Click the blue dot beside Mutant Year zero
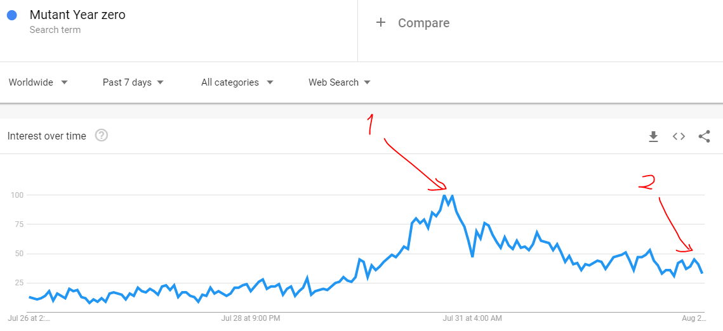The height and width of the screenshot is (331, 723). coord(12,15)
